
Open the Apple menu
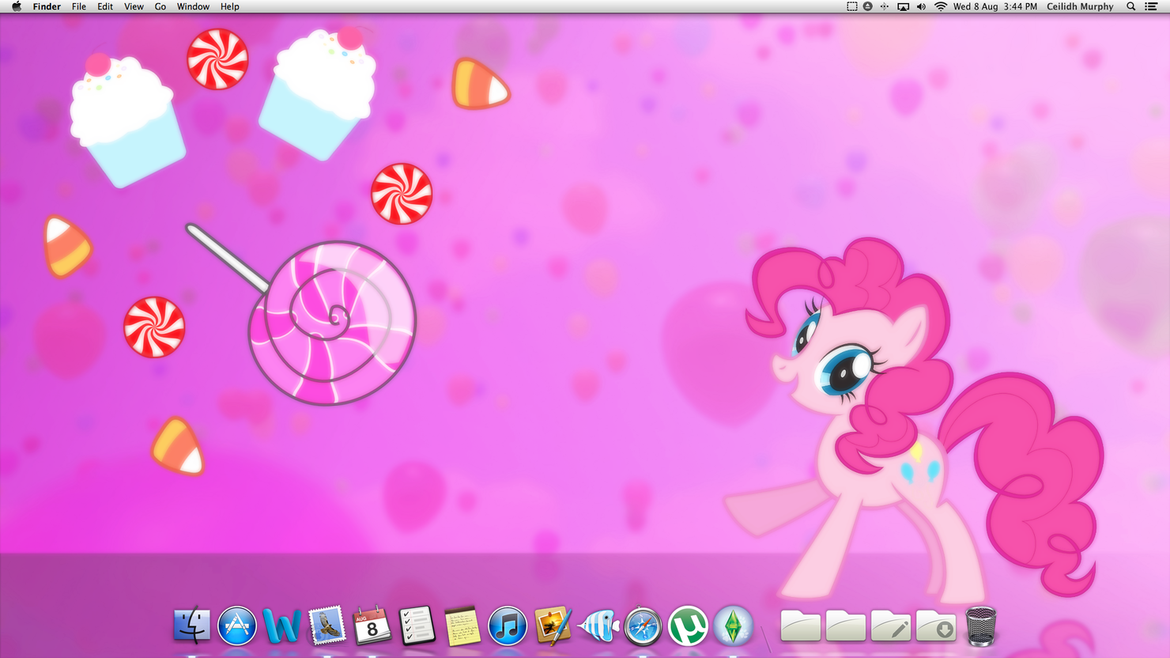(17, 6)
